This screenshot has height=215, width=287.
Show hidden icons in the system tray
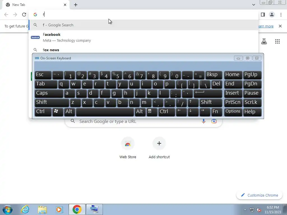[245, 210]
